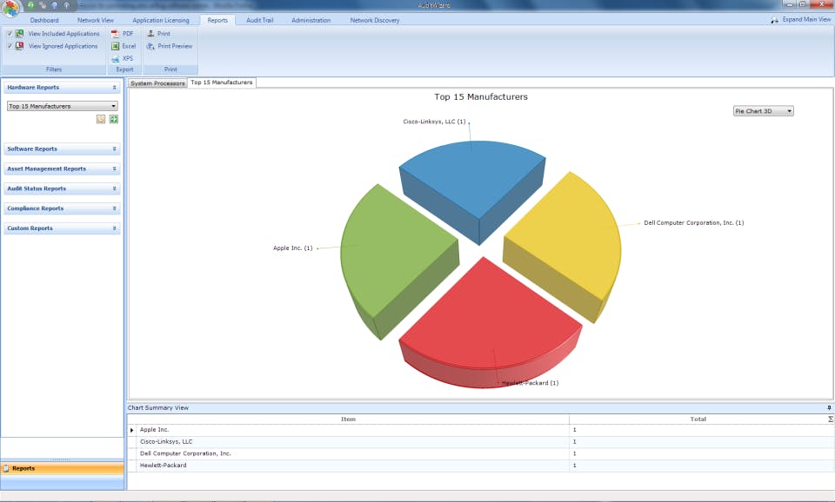Export the report to Excel

pos(123,46)
